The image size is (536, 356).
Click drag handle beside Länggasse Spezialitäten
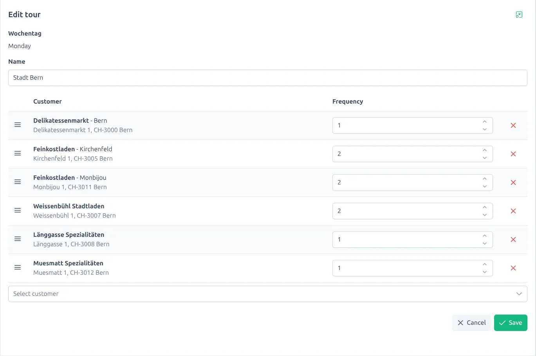[18, 239]
